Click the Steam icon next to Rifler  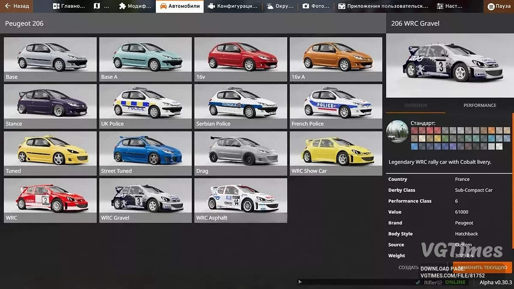point(418,283)
